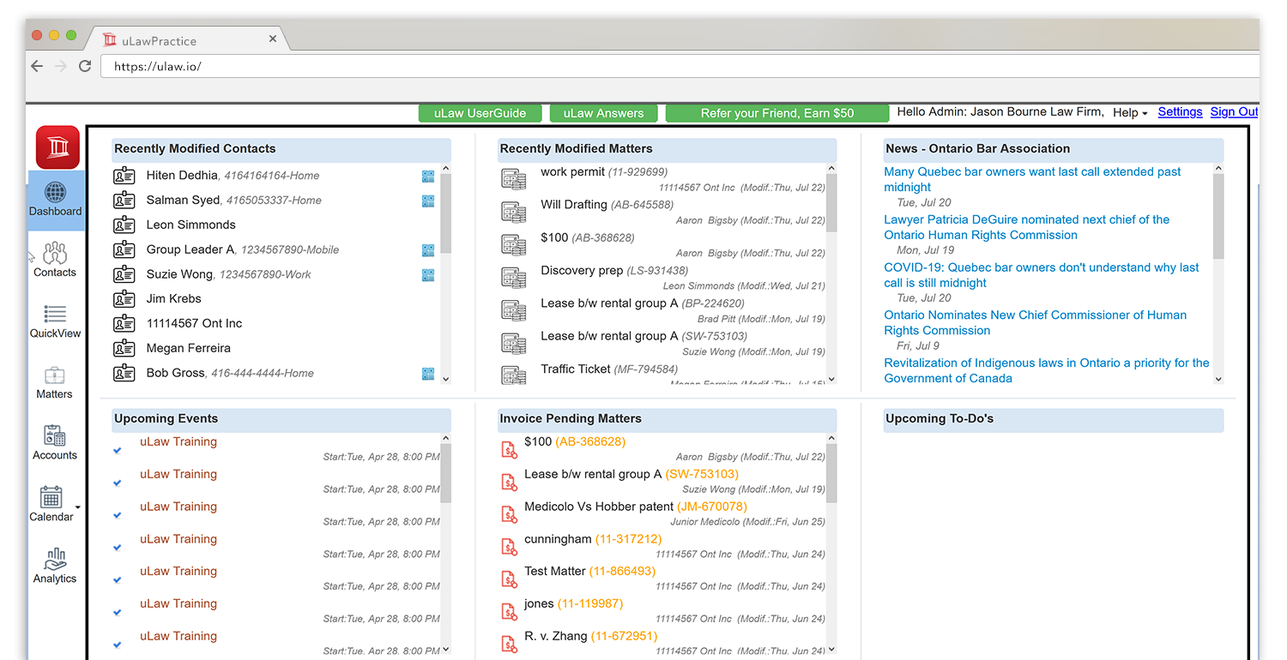Open the QuickView list icon
The width and height of the screenshot is (1287, 660).
(55, 315)
